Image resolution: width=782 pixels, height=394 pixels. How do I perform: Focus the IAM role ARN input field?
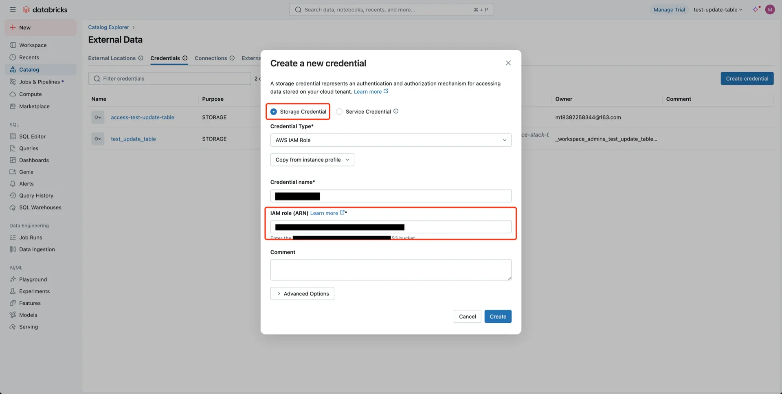pos(391,227)
